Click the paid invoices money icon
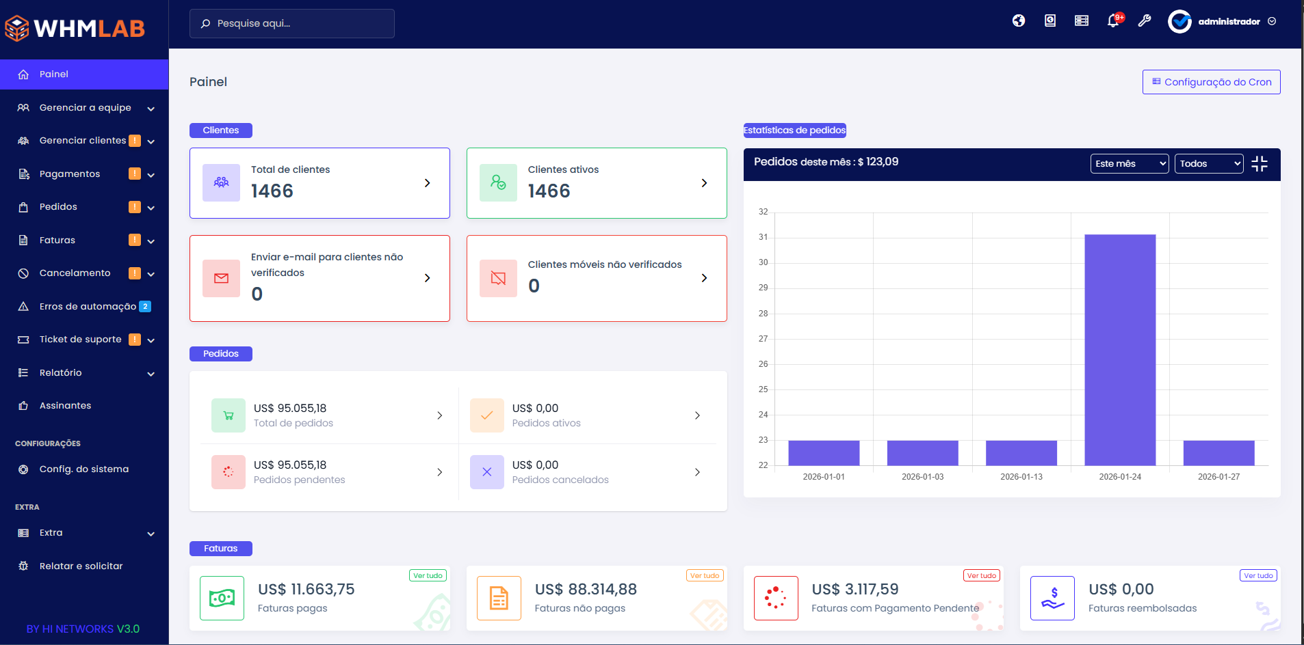 click(222, 599)
